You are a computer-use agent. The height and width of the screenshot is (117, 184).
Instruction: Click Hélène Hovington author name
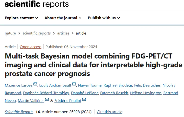(x=146, y=93)
